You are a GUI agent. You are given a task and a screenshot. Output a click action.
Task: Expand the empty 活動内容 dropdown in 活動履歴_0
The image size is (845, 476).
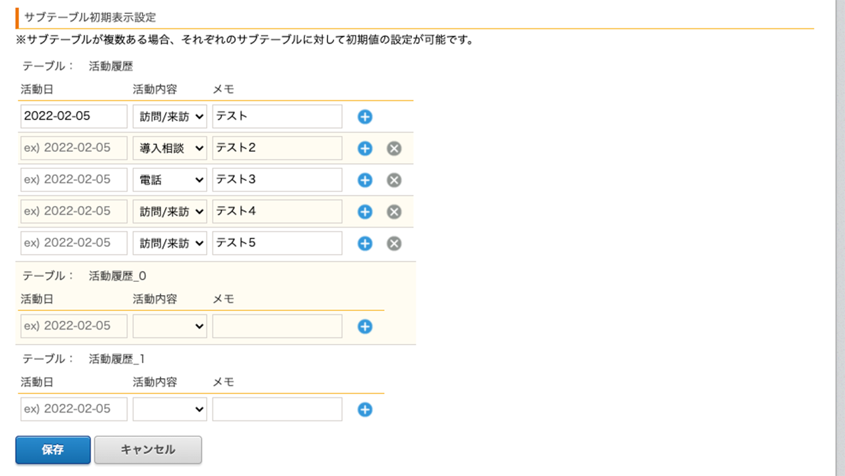coord(170,326)
